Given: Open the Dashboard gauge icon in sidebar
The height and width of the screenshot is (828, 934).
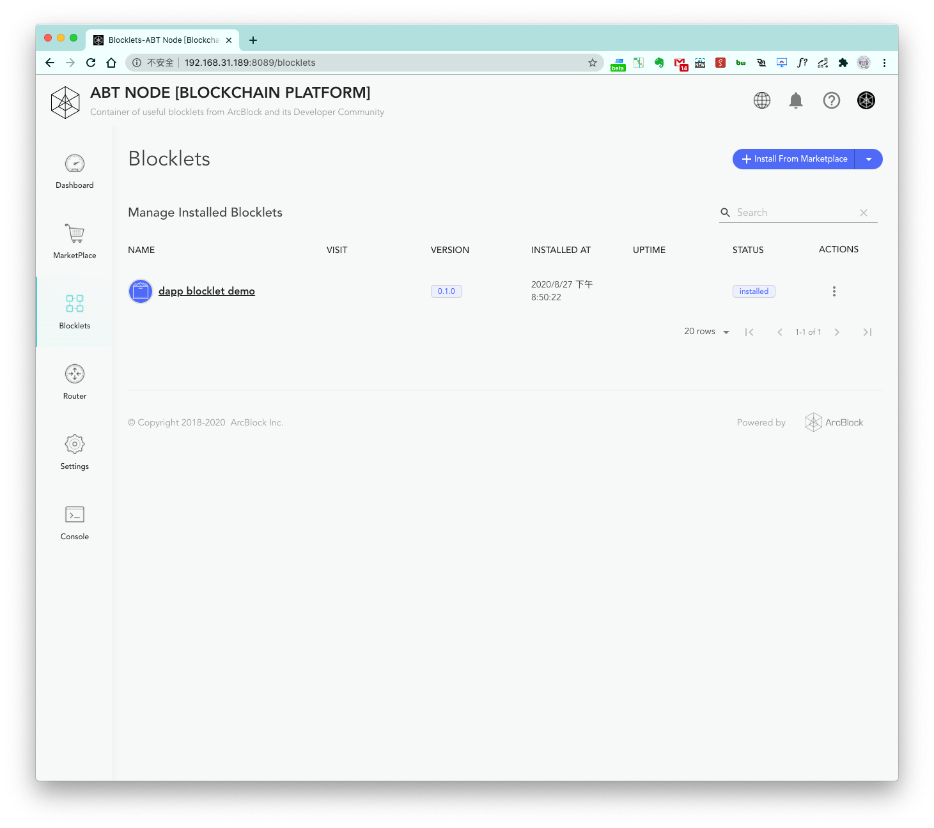Looking at the screenshot, I should [x=75, y=164].
